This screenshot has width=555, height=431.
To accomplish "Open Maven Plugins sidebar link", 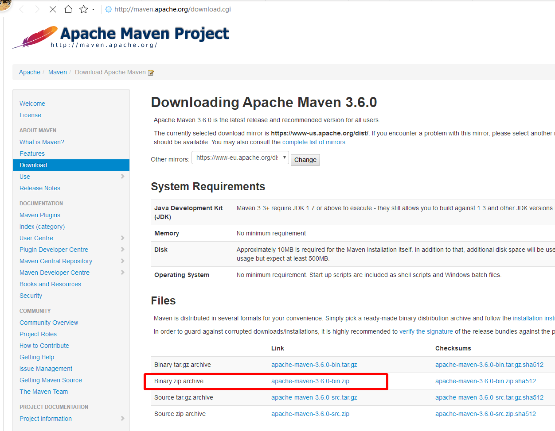I will 40,215.
